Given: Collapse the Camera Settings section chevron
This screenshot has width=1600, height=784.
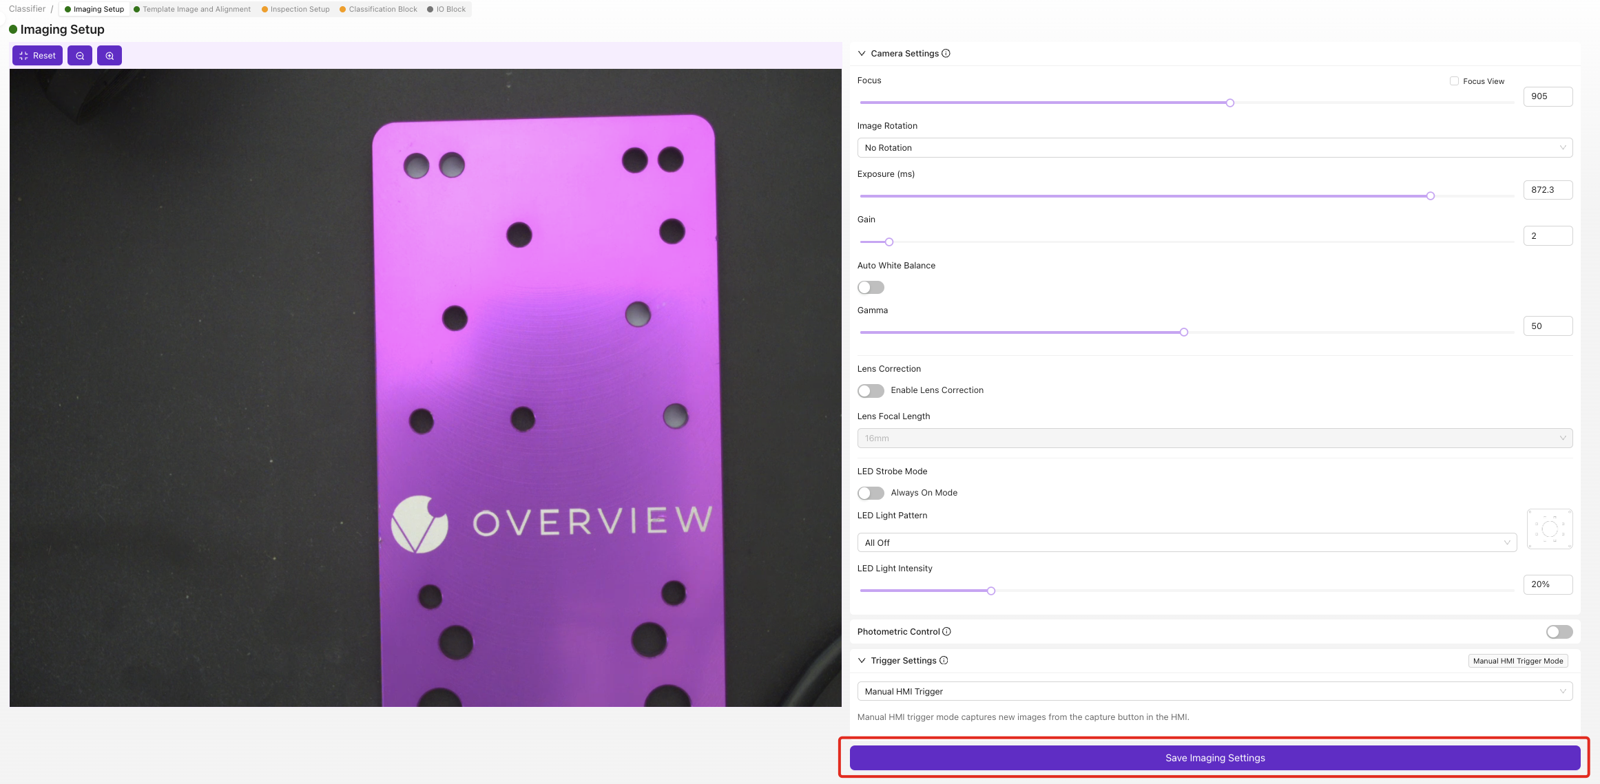Looking at the screenshot, I should coord(862,54).
